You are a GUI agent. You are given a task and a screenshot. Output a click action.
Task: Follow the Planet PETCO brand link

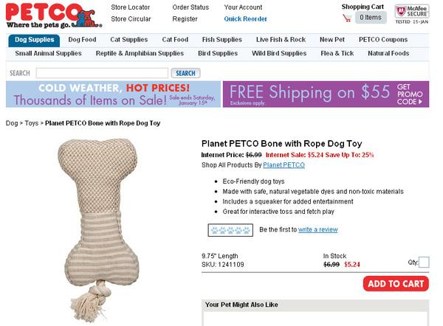[x=284, y=165]
